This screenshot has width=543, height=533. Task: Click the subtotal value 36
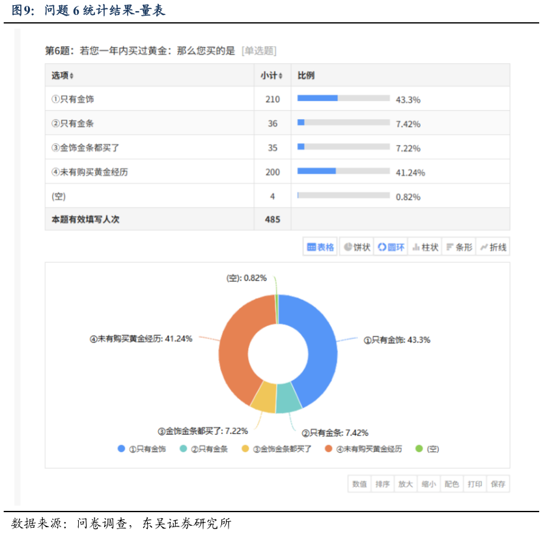(273, 124)
